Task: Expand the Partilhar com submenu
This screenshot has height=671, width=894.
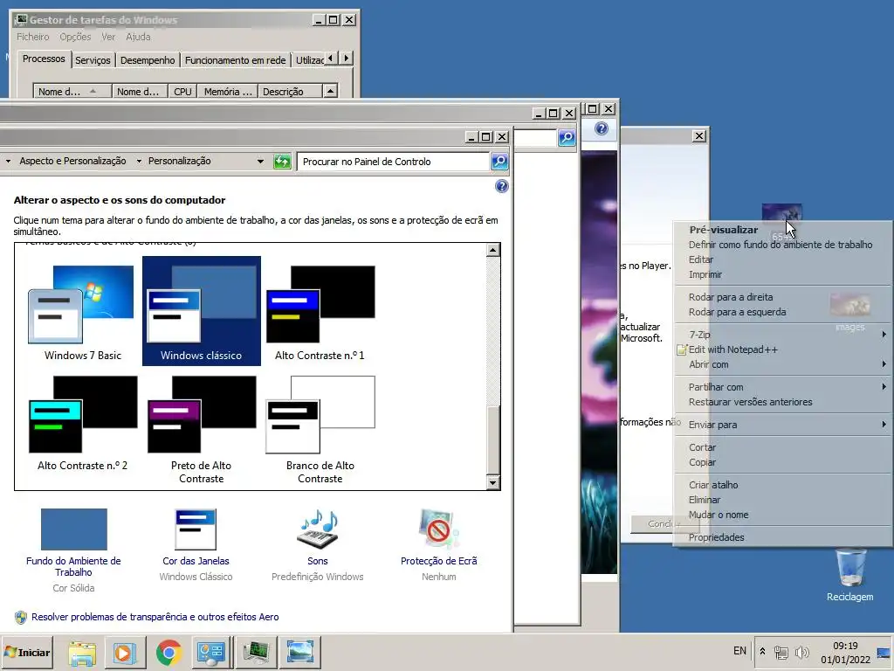Action: [783, 387]
